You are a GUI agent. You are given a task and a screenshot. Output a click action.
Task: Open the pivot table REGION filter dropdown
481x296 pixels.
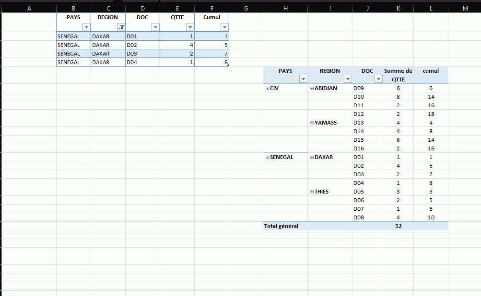coord(347,79)
